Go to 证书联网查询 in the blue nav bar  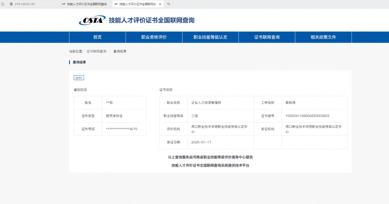267,37
